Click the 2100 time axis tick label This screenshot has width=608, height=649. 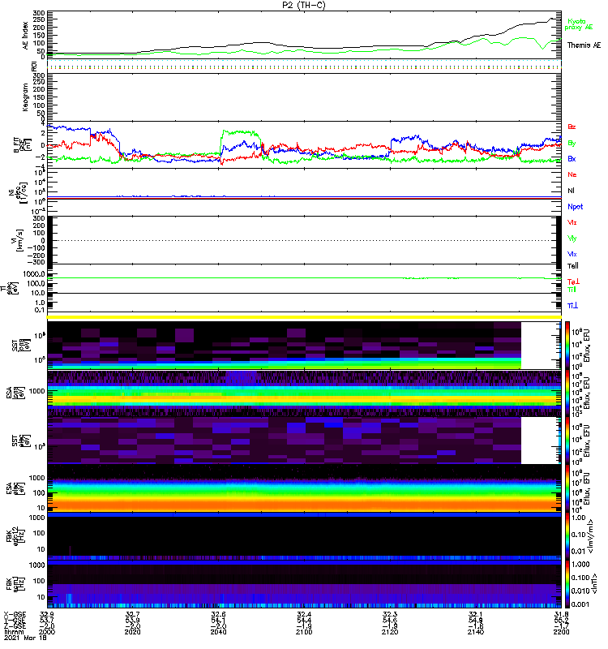[304, 632]
